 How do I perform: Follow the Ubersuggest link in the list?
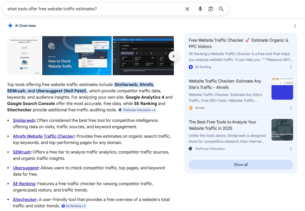pyautogui.click(x=26, y=168)
